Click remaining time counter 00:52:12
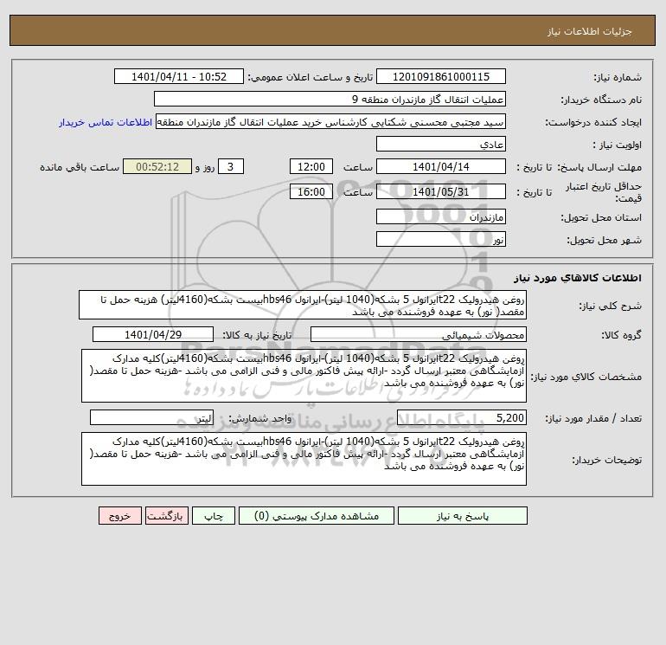Viewport: 666px width, 645px height. [x=157, y=167]
